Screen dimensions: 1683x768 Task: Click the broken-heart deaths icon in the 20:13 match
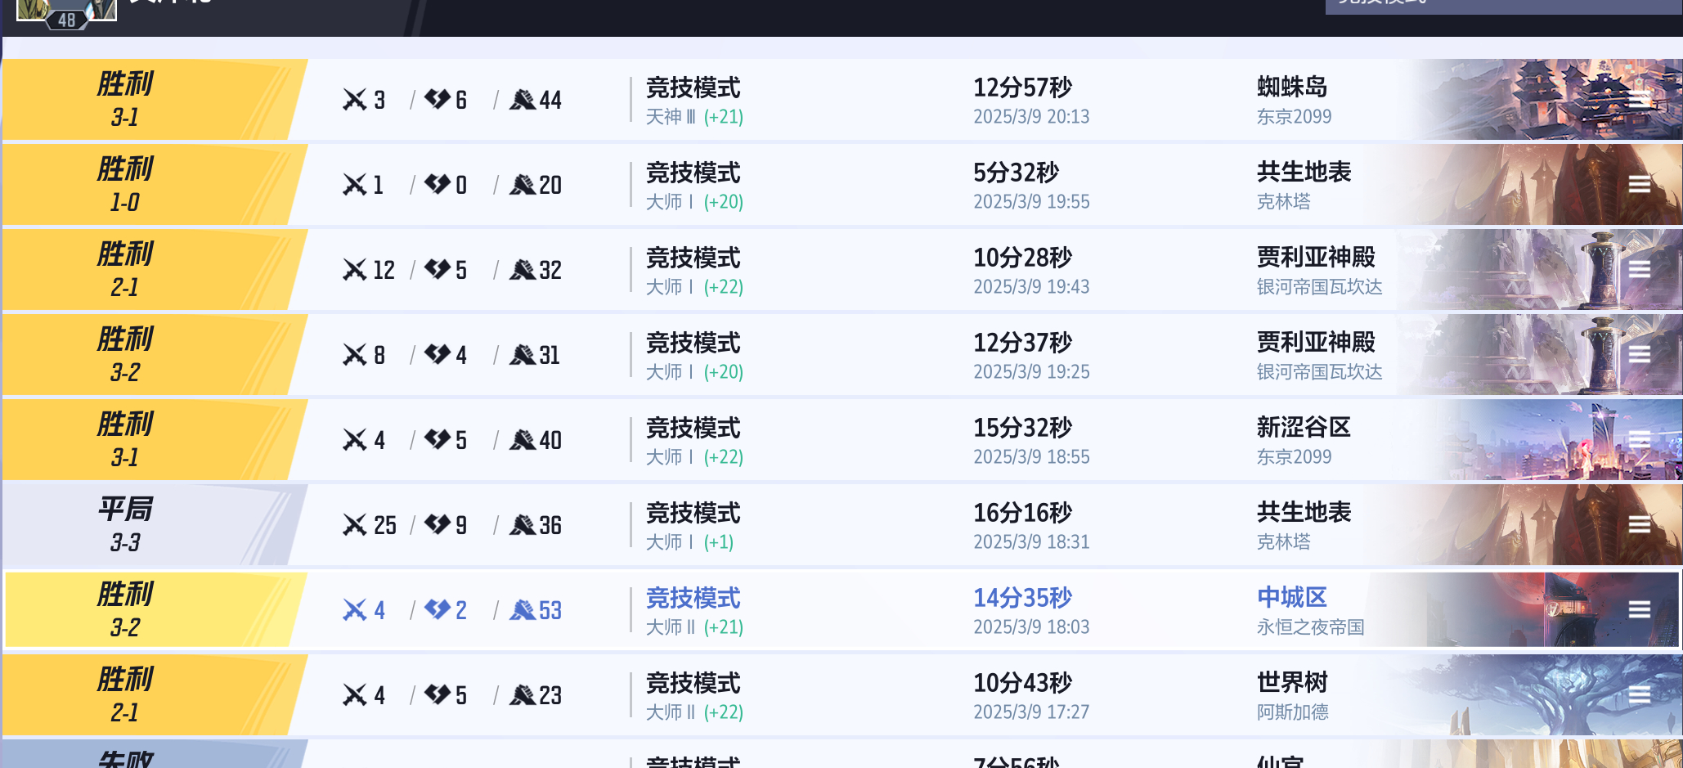(x=438, y=99)
